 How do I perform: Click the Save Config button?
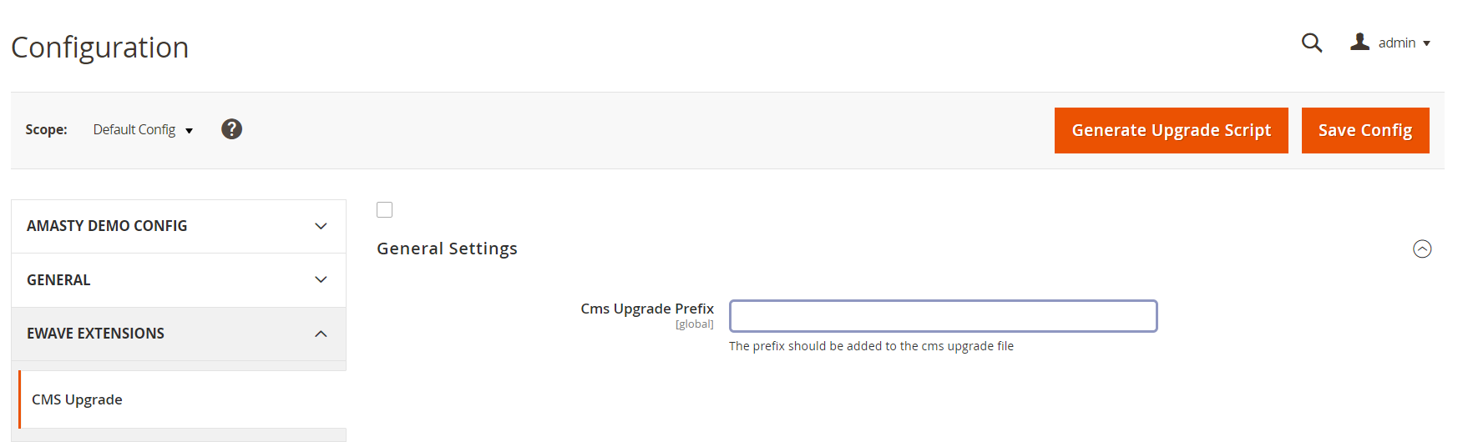(x=1364, y=130)
